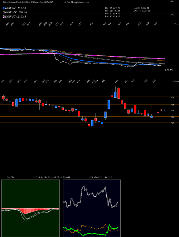The width and height of the screenshot is (179, 237).
Task: Click the white DOW MT legend swatch
Action: 4,13
